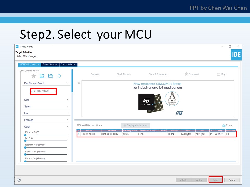Viewport: 250px width, 187px height.
Task: Click the load saved search folder icon
Action: 51,76
